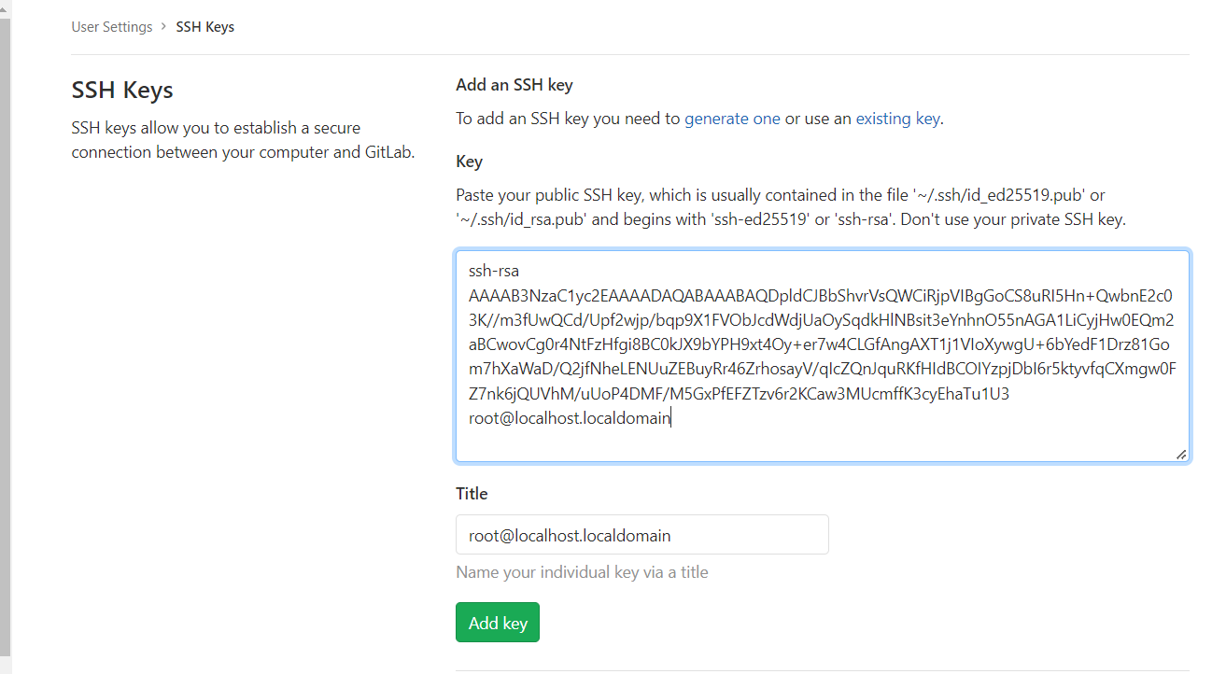
Task: Click the "Key" field label
Action: (469, 161)
